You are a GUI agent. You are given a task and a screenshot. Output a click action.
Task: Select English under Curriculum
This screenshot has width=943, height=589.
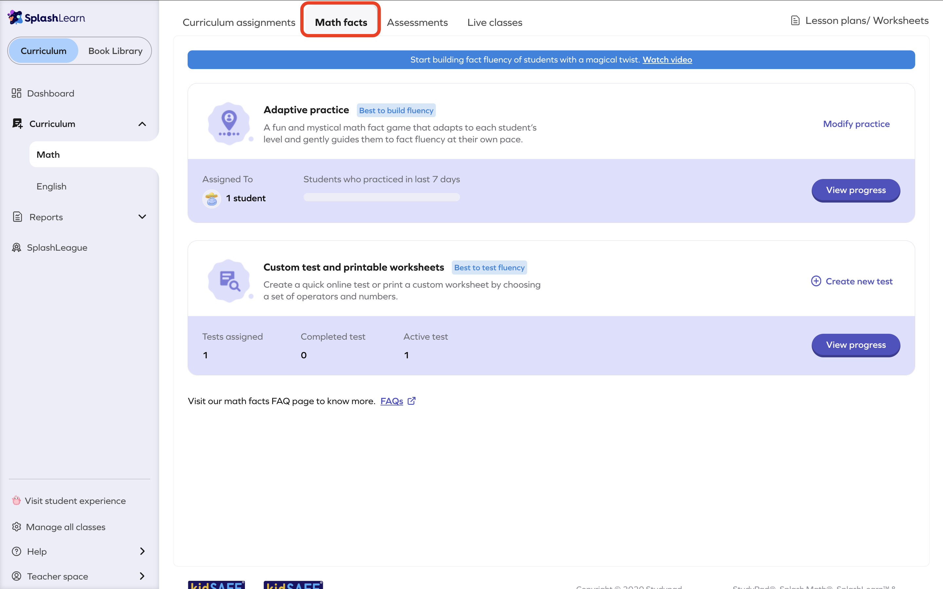(x=51, y=186)
